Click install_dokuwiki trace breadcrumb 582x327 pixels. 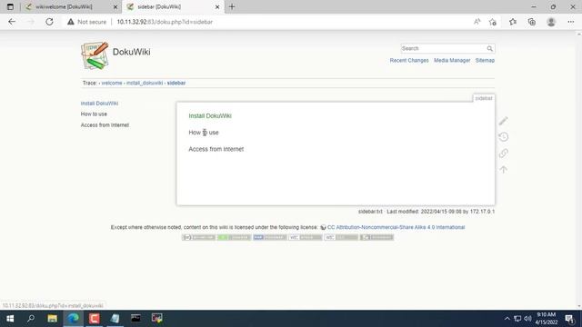[x=145, y=83]
